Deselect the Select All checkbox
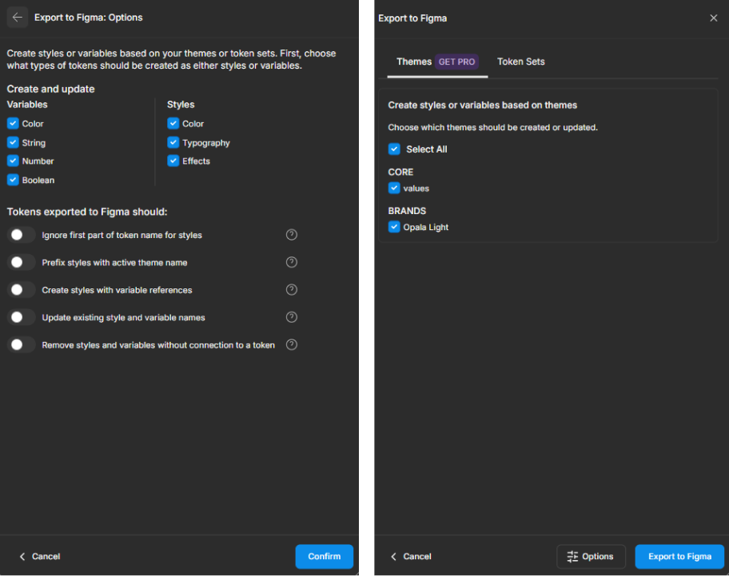 [394, 149]
